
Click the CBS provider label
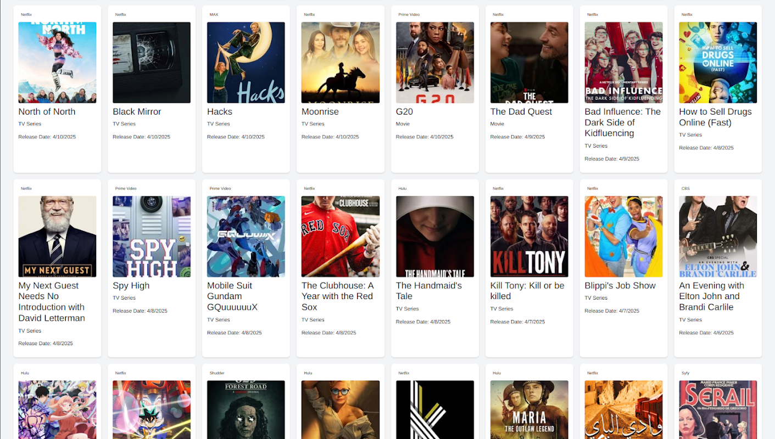coord(685,189)
